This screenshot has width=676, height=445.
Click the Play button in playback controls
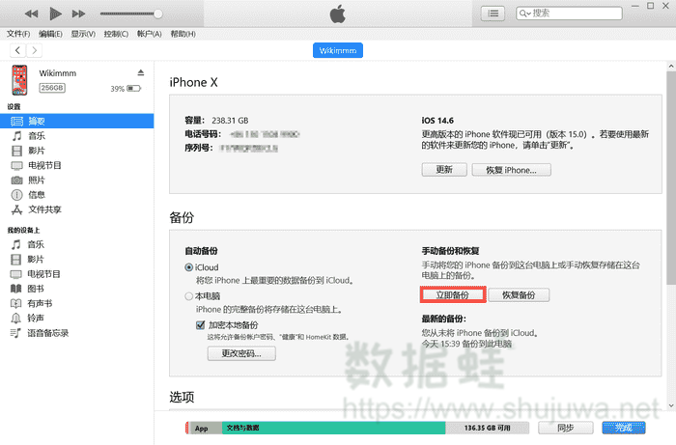point(55,14)
